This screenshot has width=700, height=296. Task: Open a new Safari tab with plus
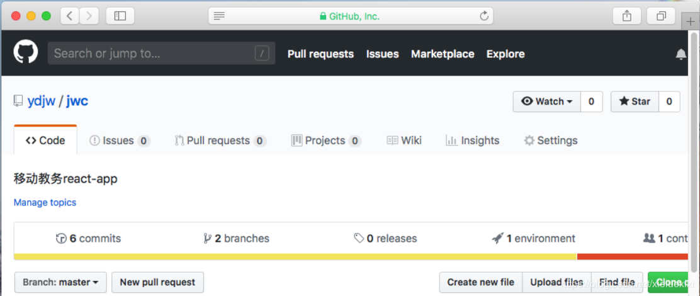pos(691,21)
